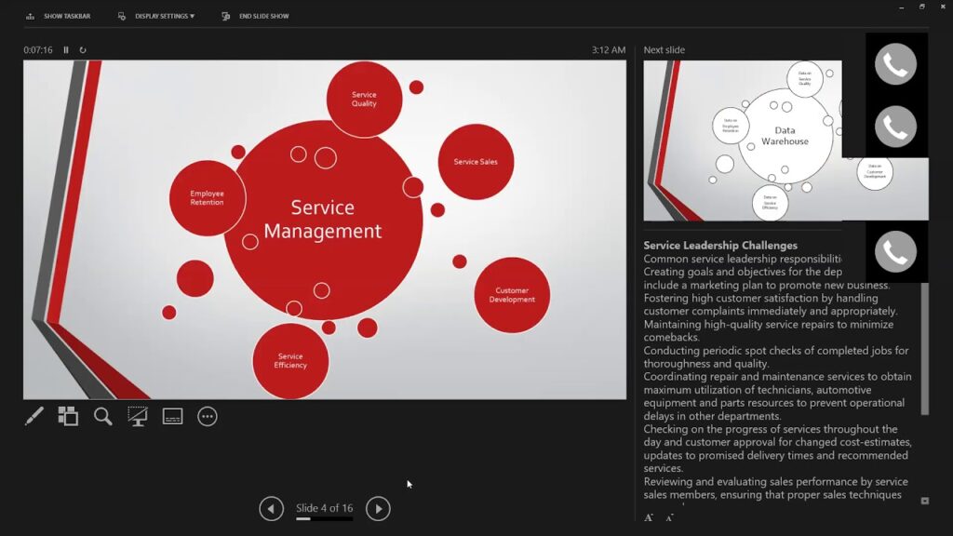Viewport: 953px width, 536px height.
Task: Click Show Taskbar at the top
Action: click(x=57, y=16)
